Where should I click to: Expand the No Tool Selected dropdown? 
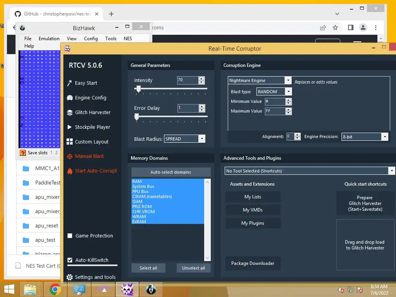pos(391,171)
